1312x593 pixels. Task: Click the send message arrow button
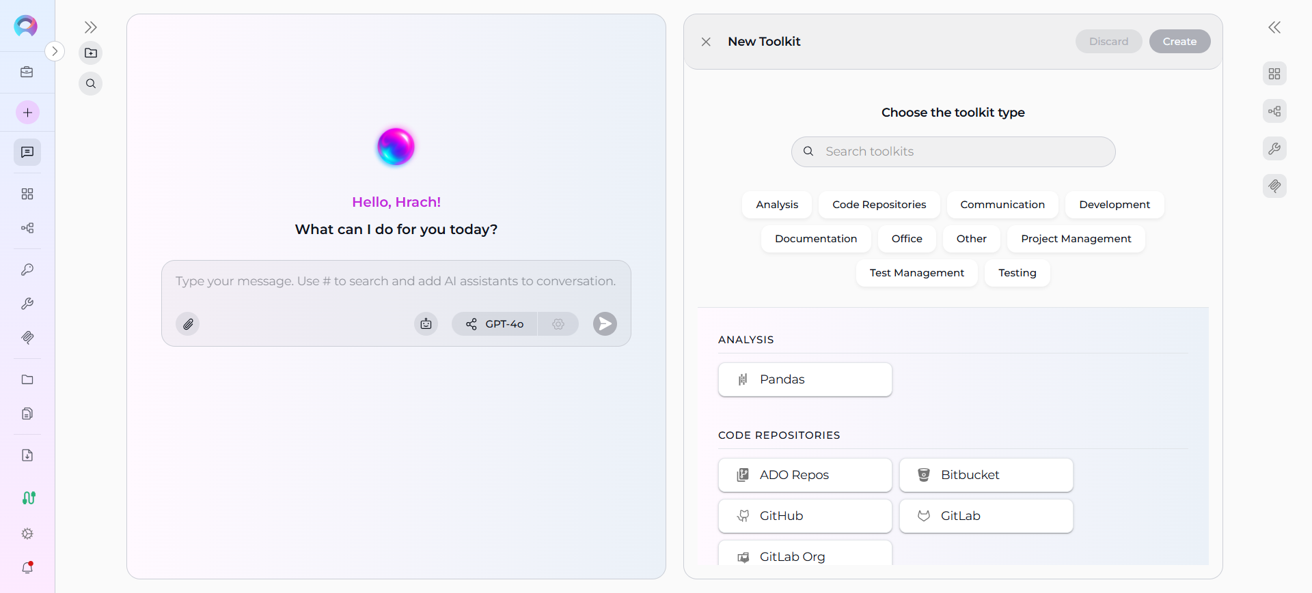point(604,324)
